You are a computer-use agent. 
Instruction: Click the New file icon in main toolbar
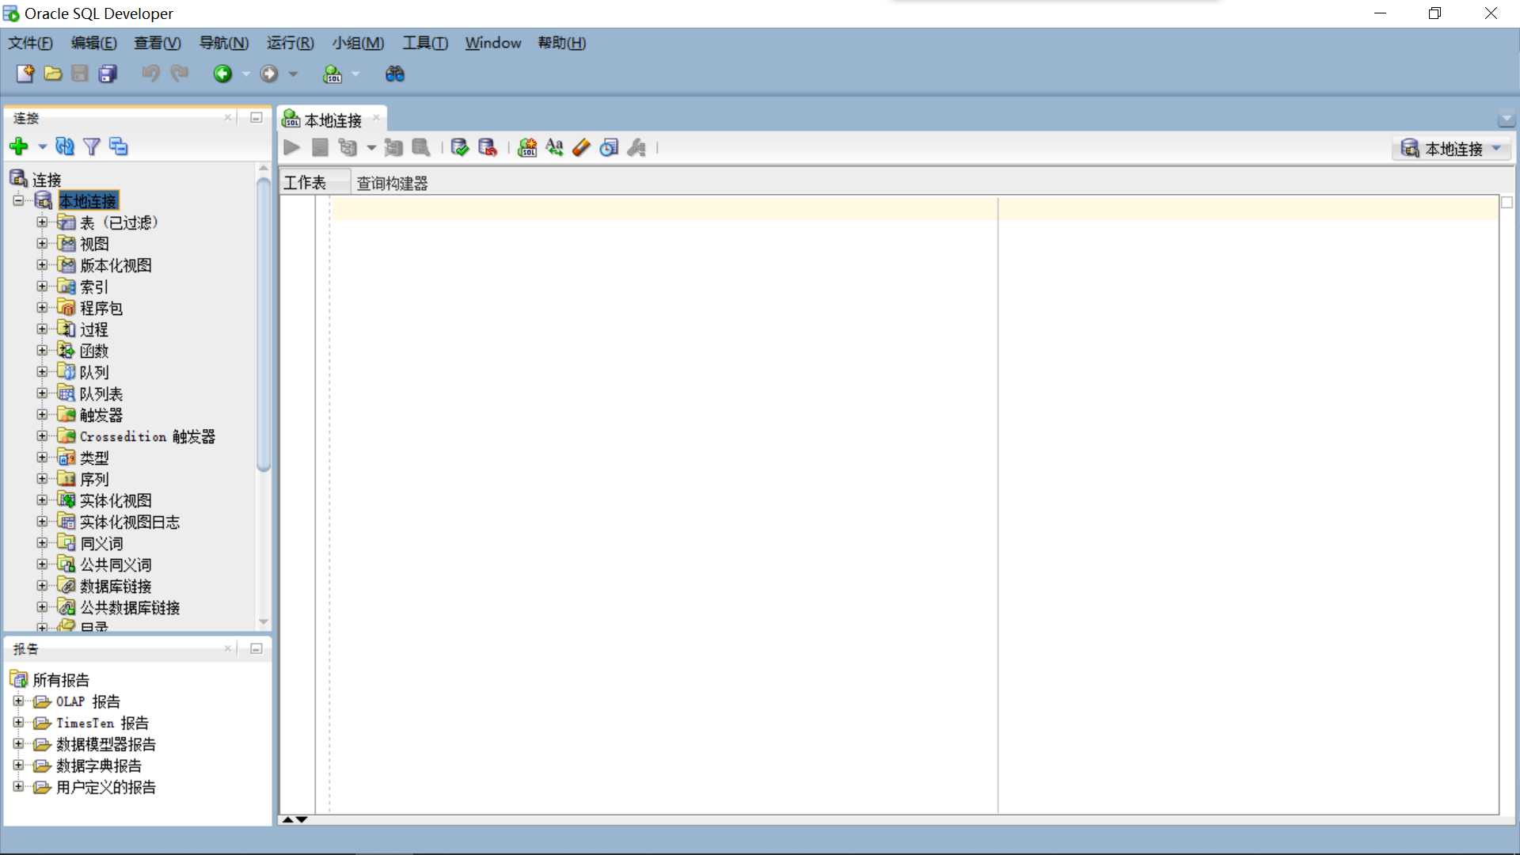click(x=25, y=74)
